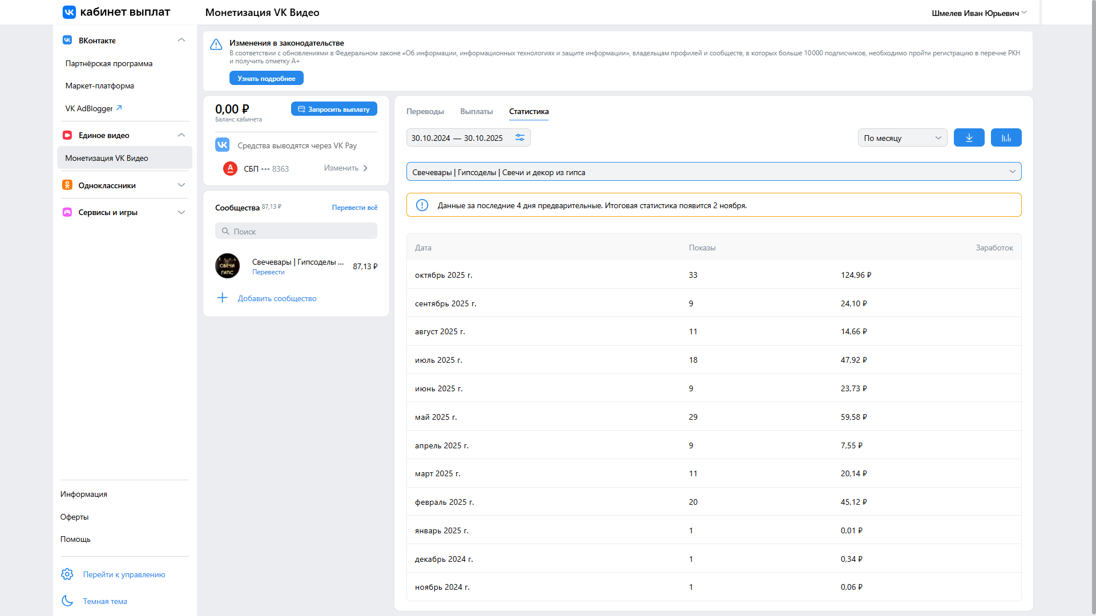Expand the Одноклассники sidebar section
This screenshot has height=616, width=1096.
click(182, 185)
